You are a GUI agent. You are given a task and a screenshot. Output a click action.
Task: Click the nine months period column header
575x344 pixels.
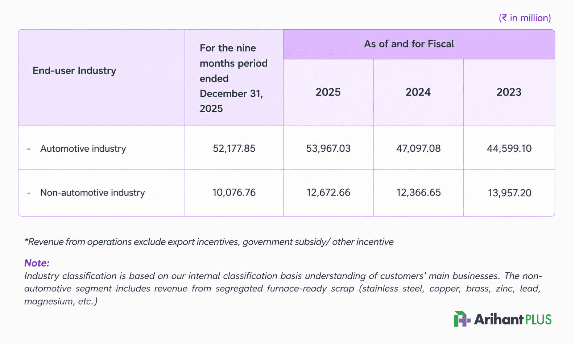pyautogui.click(x=234, y=78)
